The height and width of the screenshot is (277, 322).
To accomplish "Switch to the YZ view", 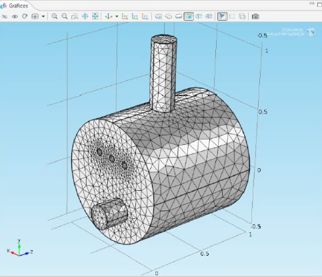I will tap(135, 16).
